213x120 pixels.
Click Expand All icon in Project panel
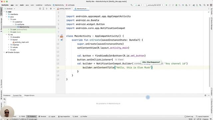tap(43, 9)
